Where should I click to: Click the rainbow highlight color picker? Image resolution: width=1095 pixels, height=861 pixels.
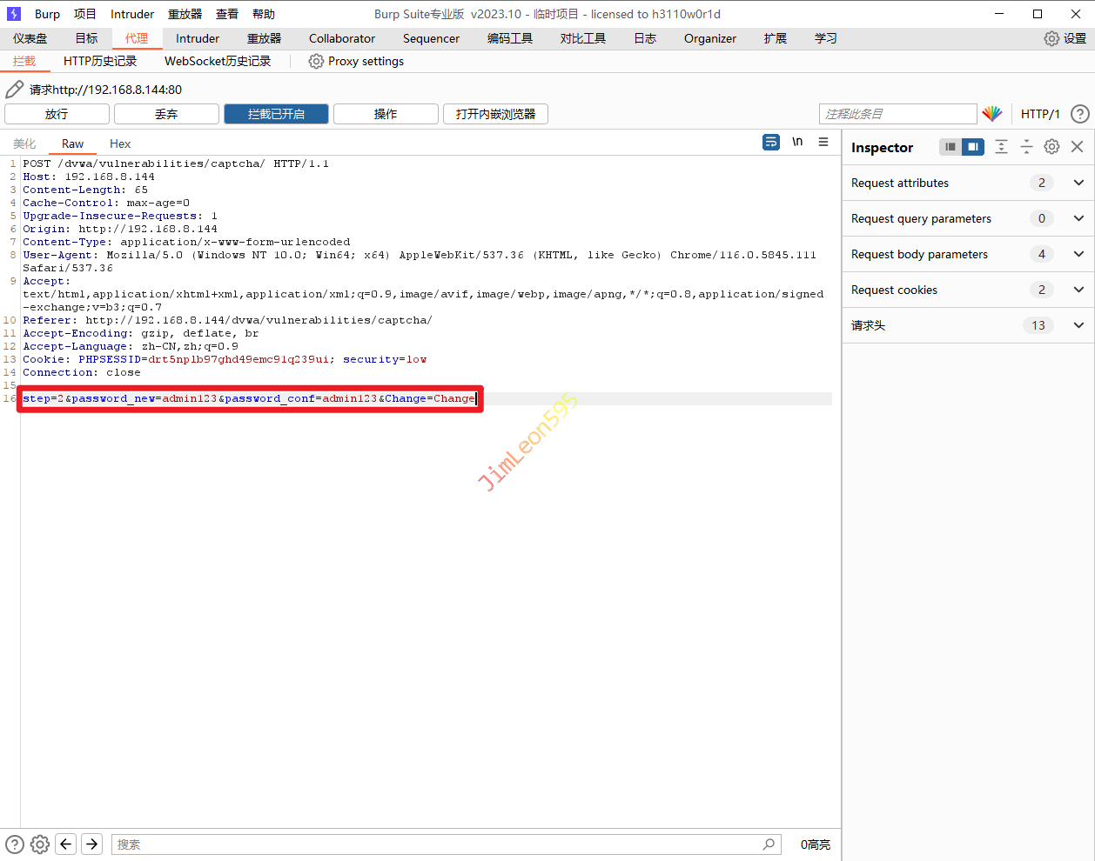[x=992, y=114]
